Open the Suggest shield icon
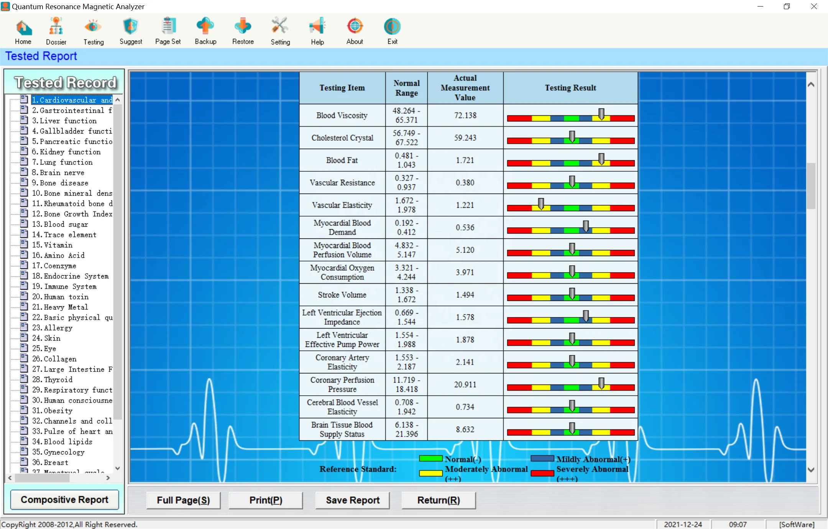 130,31
